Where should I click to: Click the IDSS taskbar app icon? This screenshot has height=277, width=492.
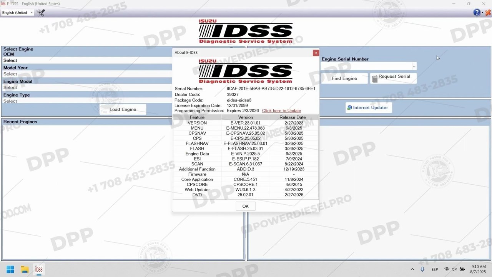(x=39, y=269)
